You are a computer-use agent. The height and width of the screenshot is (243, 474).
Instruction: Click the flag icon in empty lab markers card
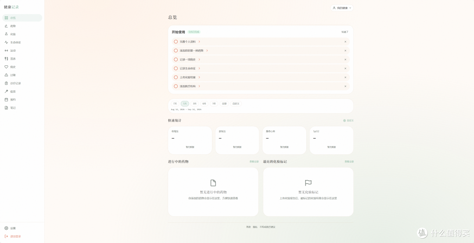click(x=308, y=183)
